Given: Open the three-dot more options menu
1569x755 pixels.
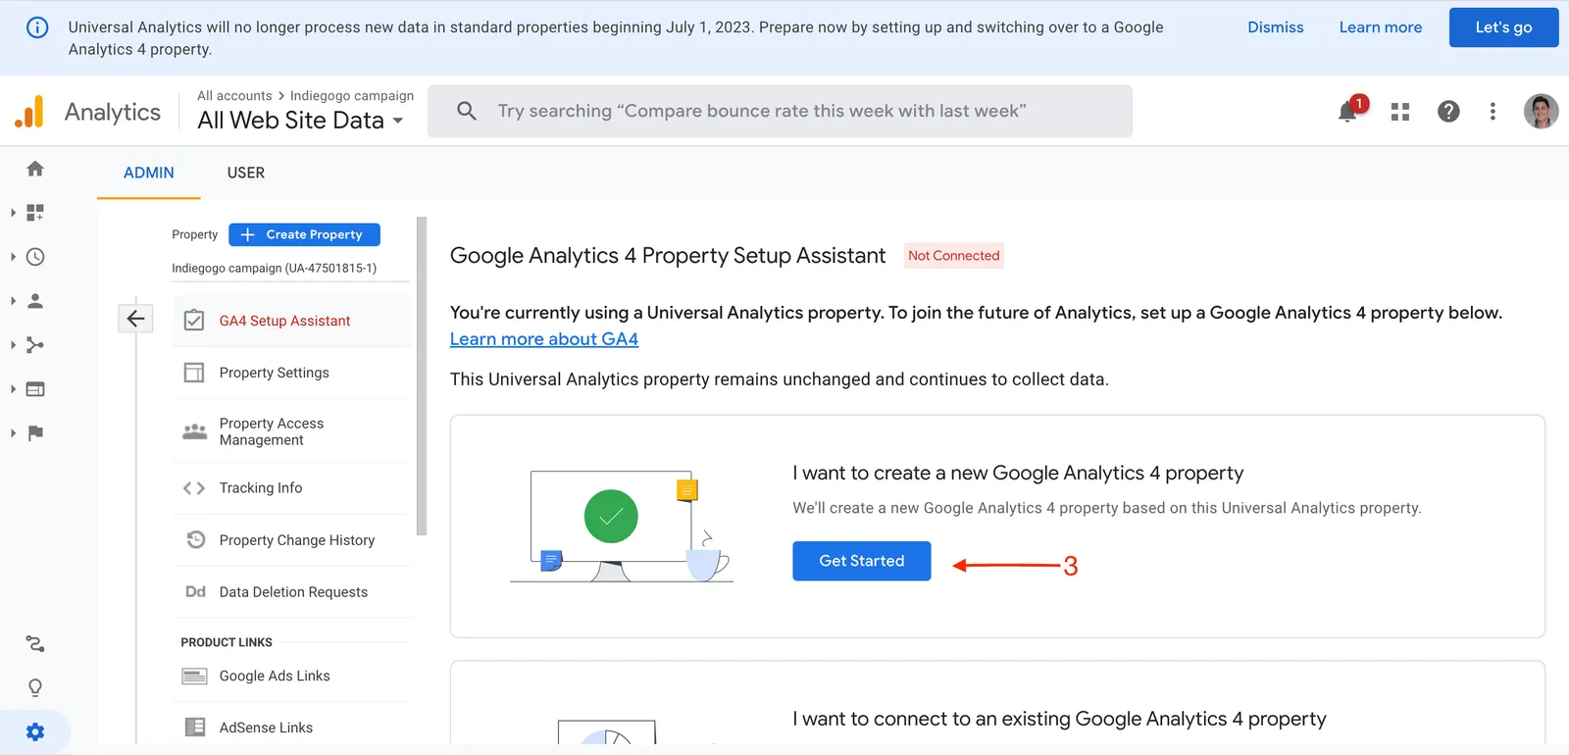Looking at the screenshot, I should (1493, 112).
